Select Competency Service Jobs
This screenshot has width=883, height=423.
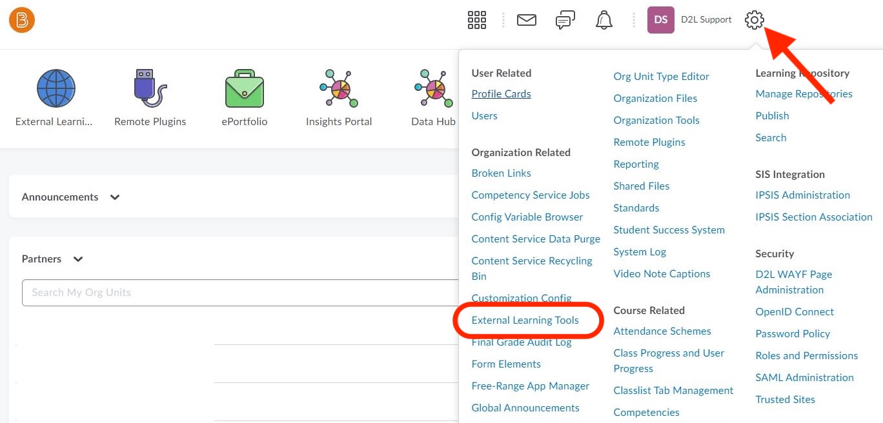(x=531, y=195)
